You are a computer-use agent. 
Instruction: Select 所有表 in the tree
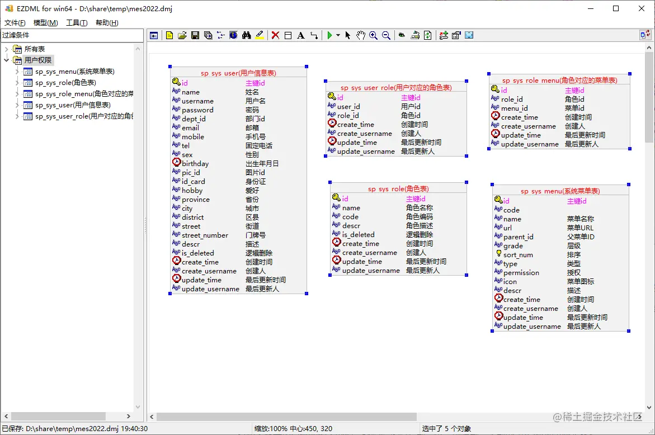(34, 49)
